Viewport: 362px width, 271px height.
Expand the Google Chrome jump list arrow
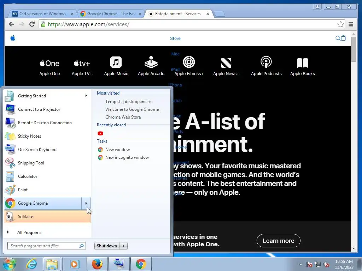86,203
